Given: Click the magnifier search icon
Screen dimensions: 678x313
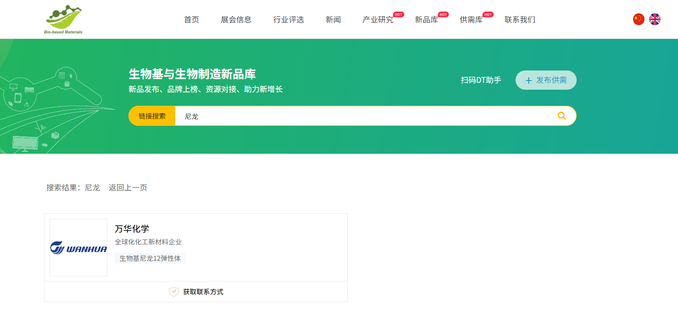Looking at the screenshot, I should (561, 116).
